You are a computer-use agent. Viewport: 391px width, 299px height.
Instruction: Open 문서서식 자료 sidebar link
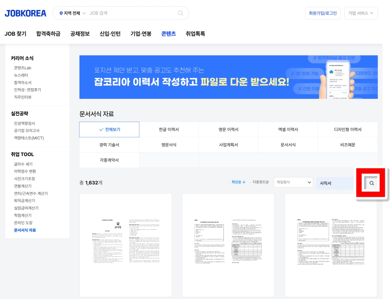(x=25, y=230)
